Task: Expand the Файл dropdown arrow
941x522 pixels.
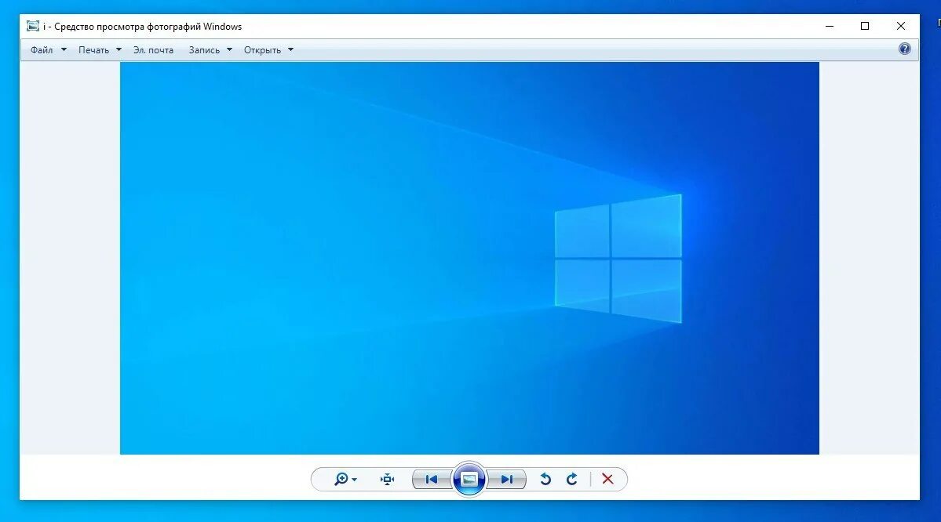Action: 64,49
